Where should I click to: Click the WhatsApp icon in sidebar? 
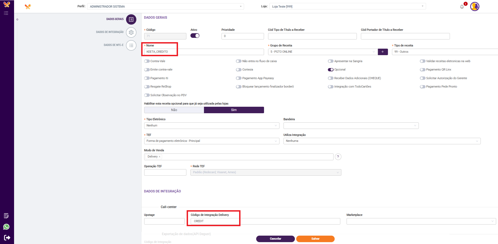pos(6,227)
